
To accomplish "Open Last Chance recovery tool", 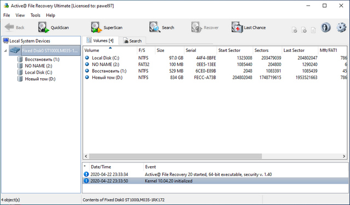I will [x=248, y=27].
